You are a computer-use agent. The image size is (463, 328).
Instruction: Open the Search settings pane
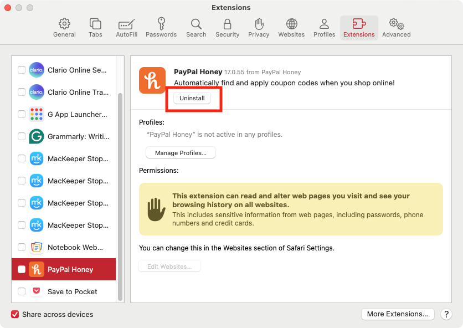(196, 27)
